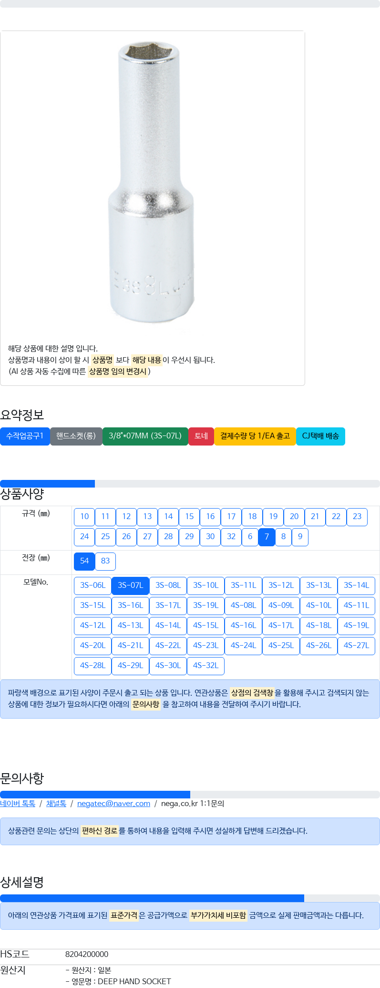380x988 pixels.
Task: Click the socket product image
Action: point(152,182)
